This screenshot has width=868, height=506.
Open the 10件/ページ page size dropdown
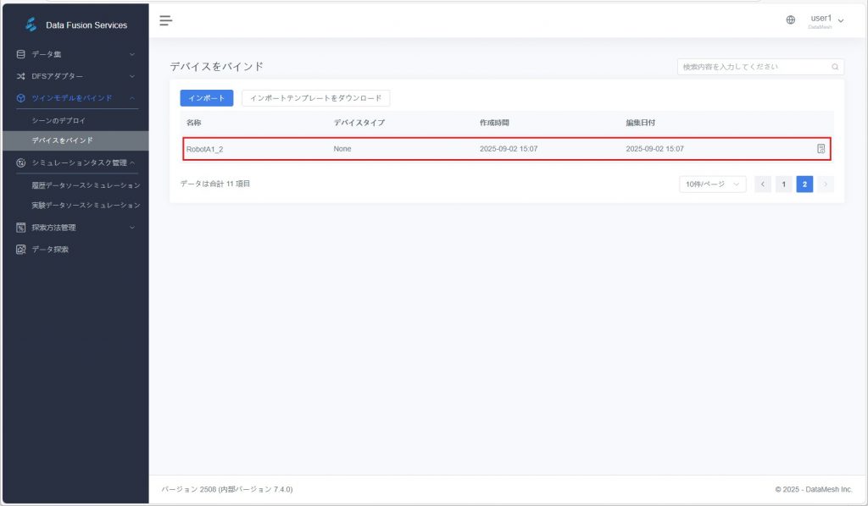click(x=712, y=184)
